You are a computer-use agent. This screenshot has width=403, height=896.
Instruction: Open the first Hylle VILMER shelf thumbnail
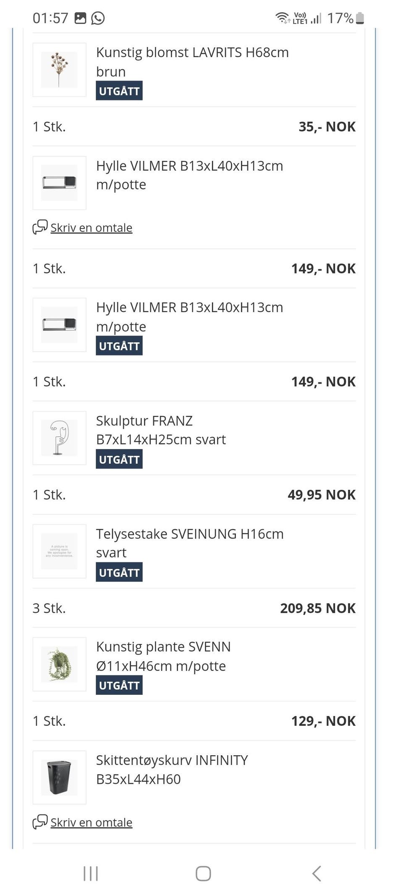59,183
